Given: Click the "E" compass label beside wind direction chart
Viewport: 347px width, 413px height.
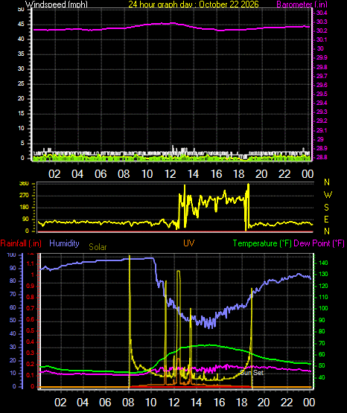Looking at the screenshot, I should [326, 219].
